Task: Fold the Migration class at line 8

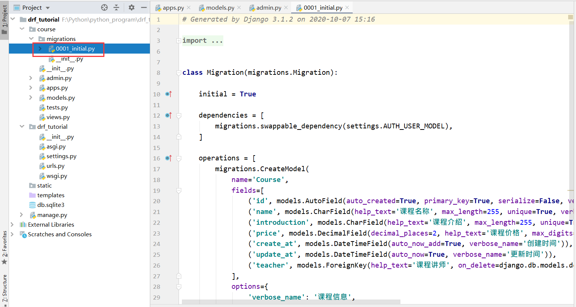Action: [179, 73]
